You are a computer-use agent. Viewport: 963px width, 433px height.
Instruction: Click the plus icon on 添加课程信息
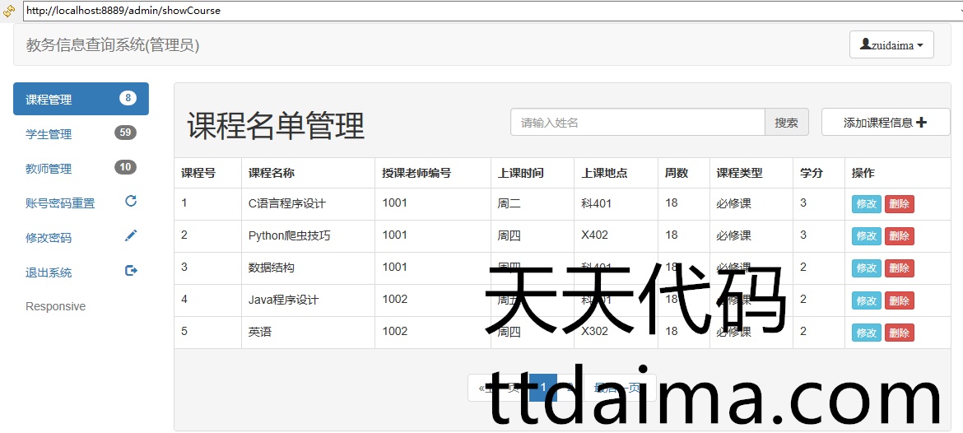[x=921, y=123]
